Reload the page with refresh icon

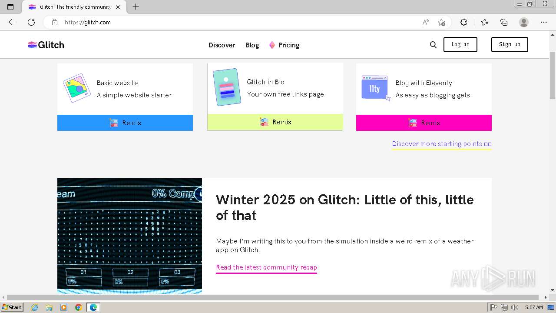coord(31,22)
